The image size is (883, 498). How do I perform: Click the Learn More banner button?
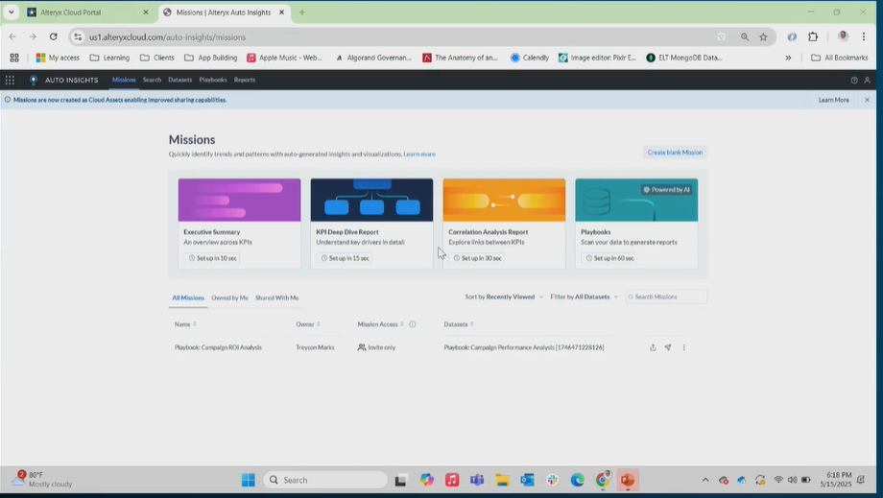click(x=833, y=100)
